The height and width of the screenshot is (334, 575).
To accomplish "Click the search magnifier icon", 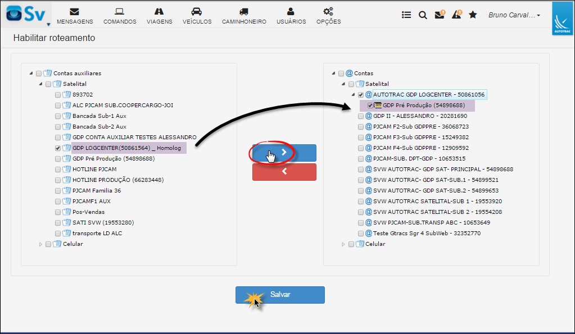I will [423, 15].
